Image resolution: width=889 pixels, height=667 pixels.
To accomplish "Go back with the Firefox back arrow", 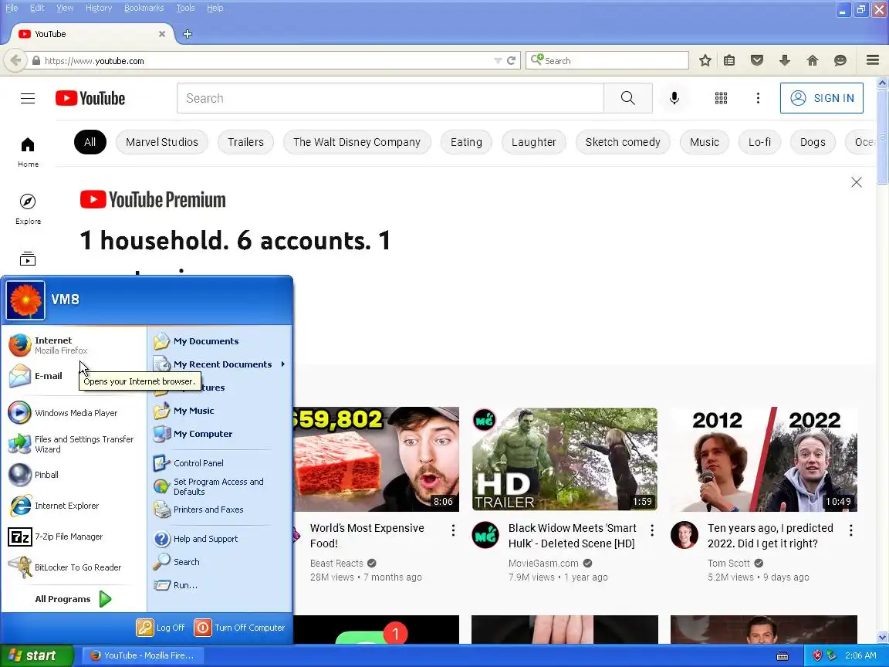I will coord(15,61).
